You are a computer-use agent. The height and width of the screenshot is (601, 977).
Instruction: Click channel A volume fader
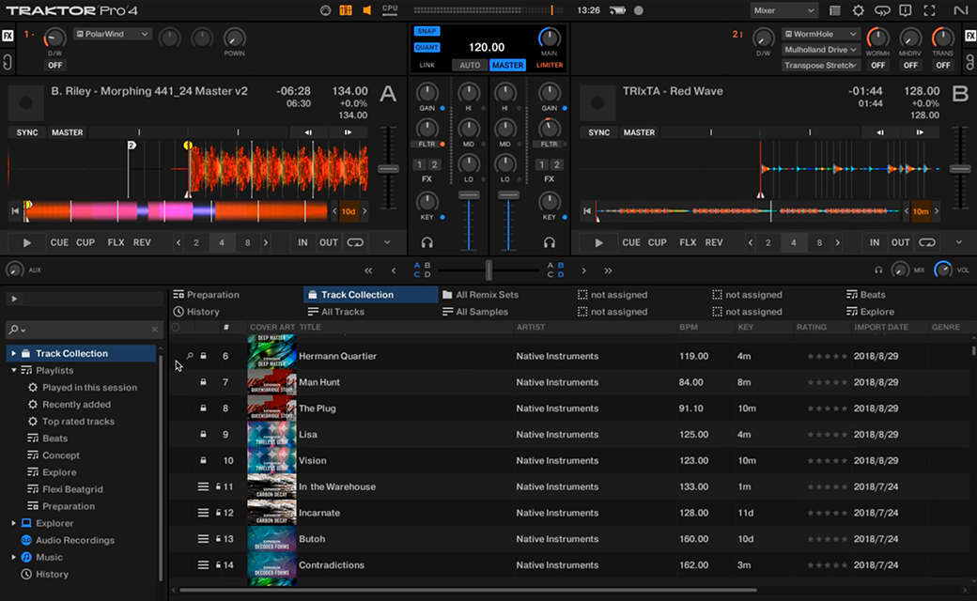(x=469, y=195)
